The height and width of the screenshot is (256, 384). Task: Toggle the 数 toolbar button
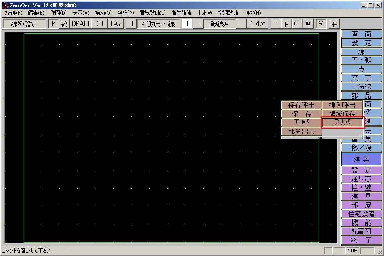(64, 24)
